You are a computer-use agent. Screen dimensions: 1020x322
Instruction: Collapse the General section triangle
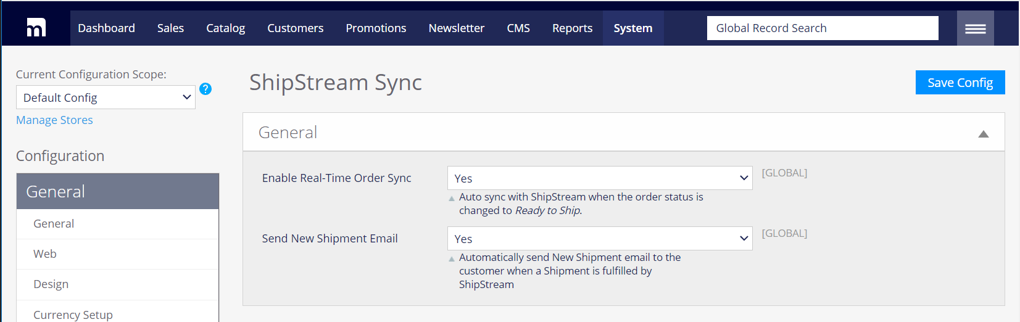983,134
